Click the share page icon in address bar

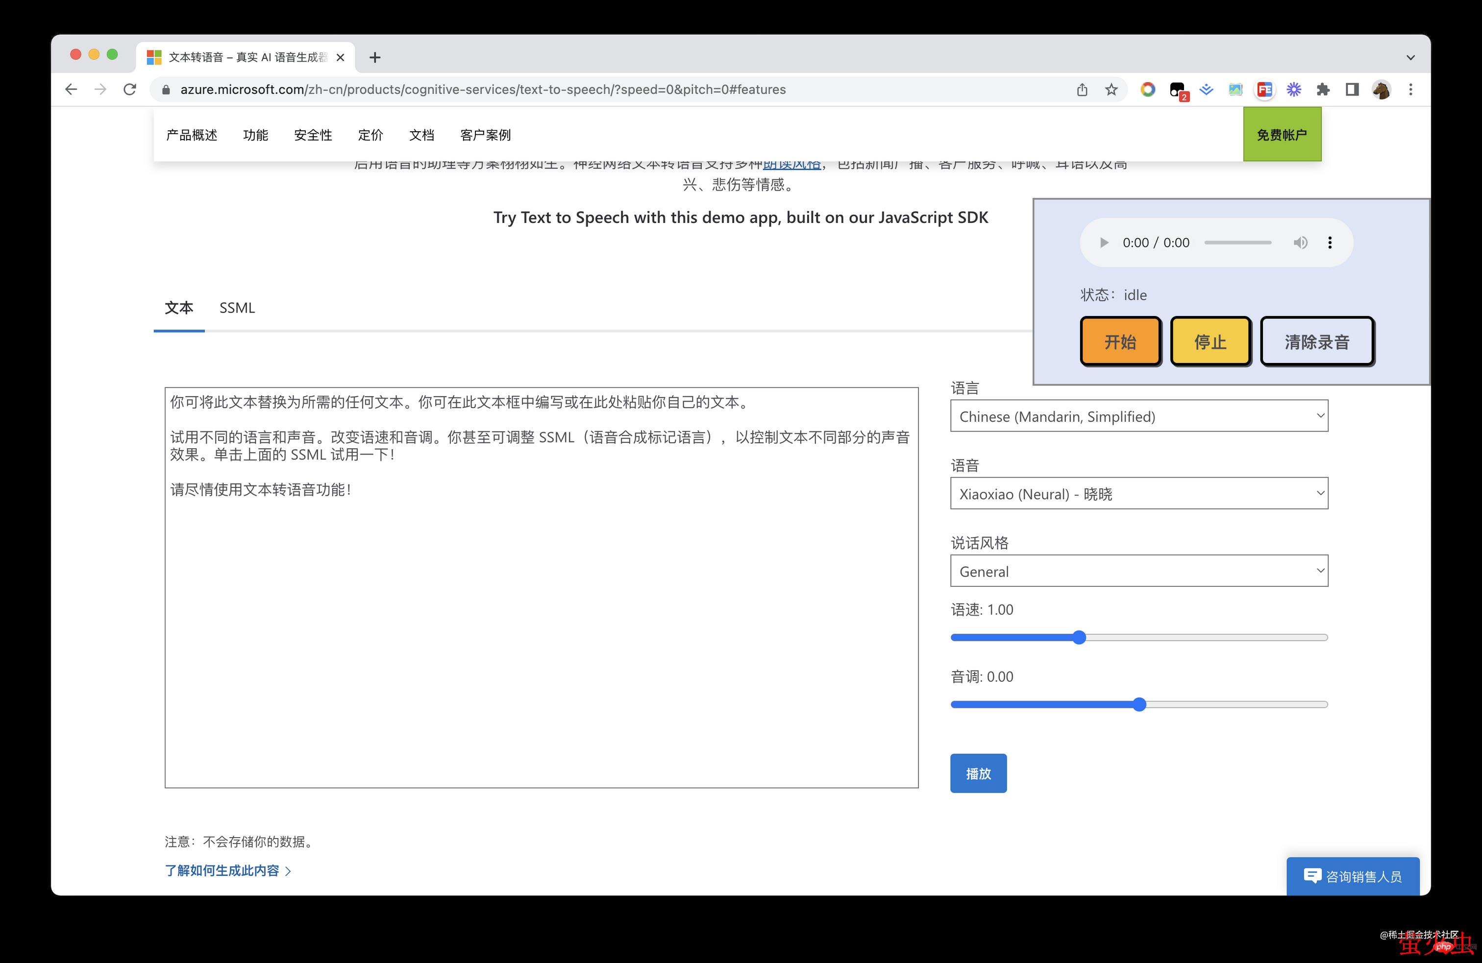point(1082,90)
